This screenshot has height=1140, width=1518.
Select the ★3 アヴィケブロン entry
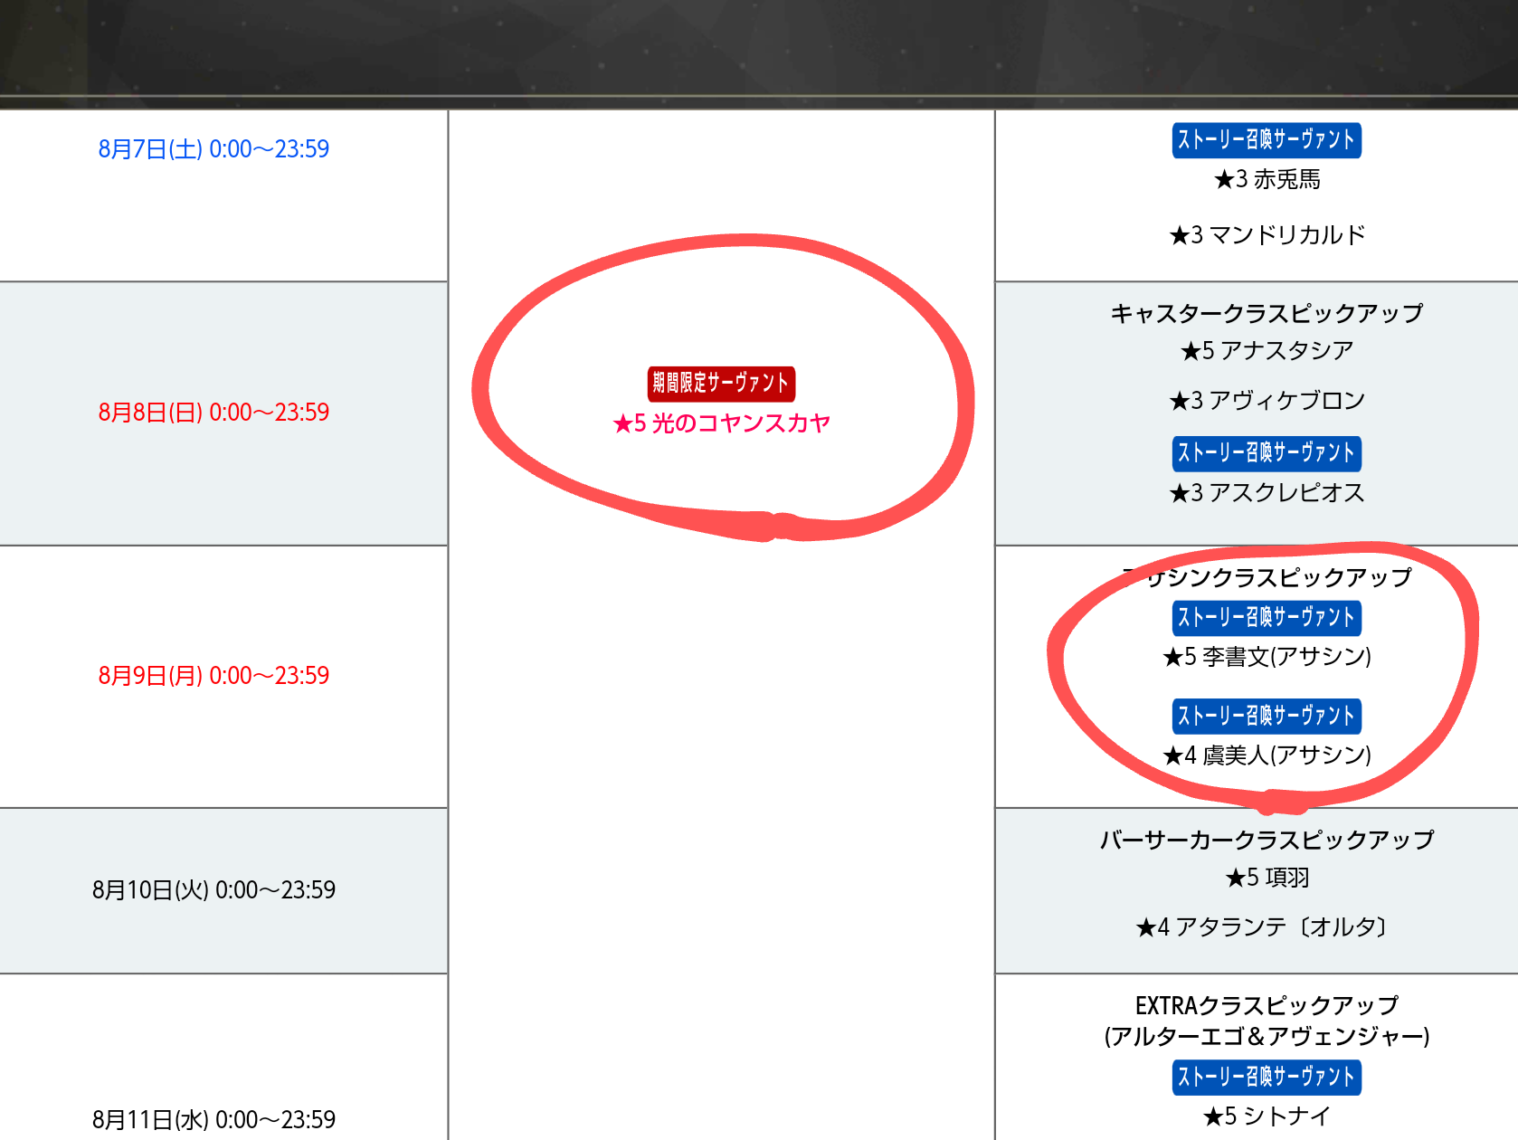coord(1267,401)
